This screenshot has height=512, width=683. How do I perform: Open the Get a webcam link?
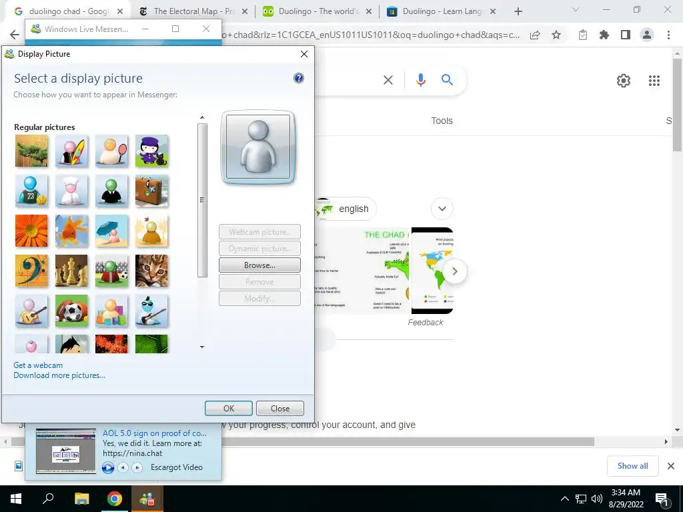tap(38, 365)
